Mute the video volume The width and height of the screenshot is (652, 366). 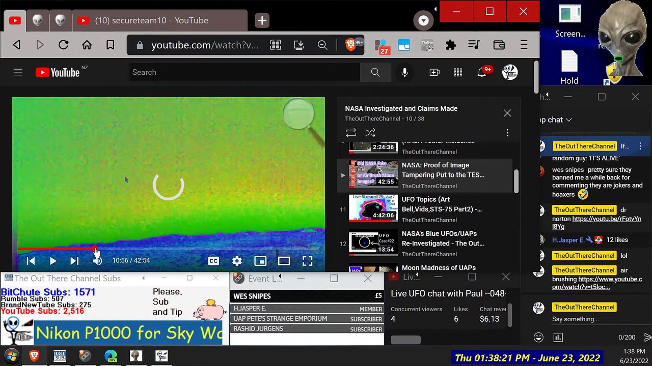[x=97, y=261]
